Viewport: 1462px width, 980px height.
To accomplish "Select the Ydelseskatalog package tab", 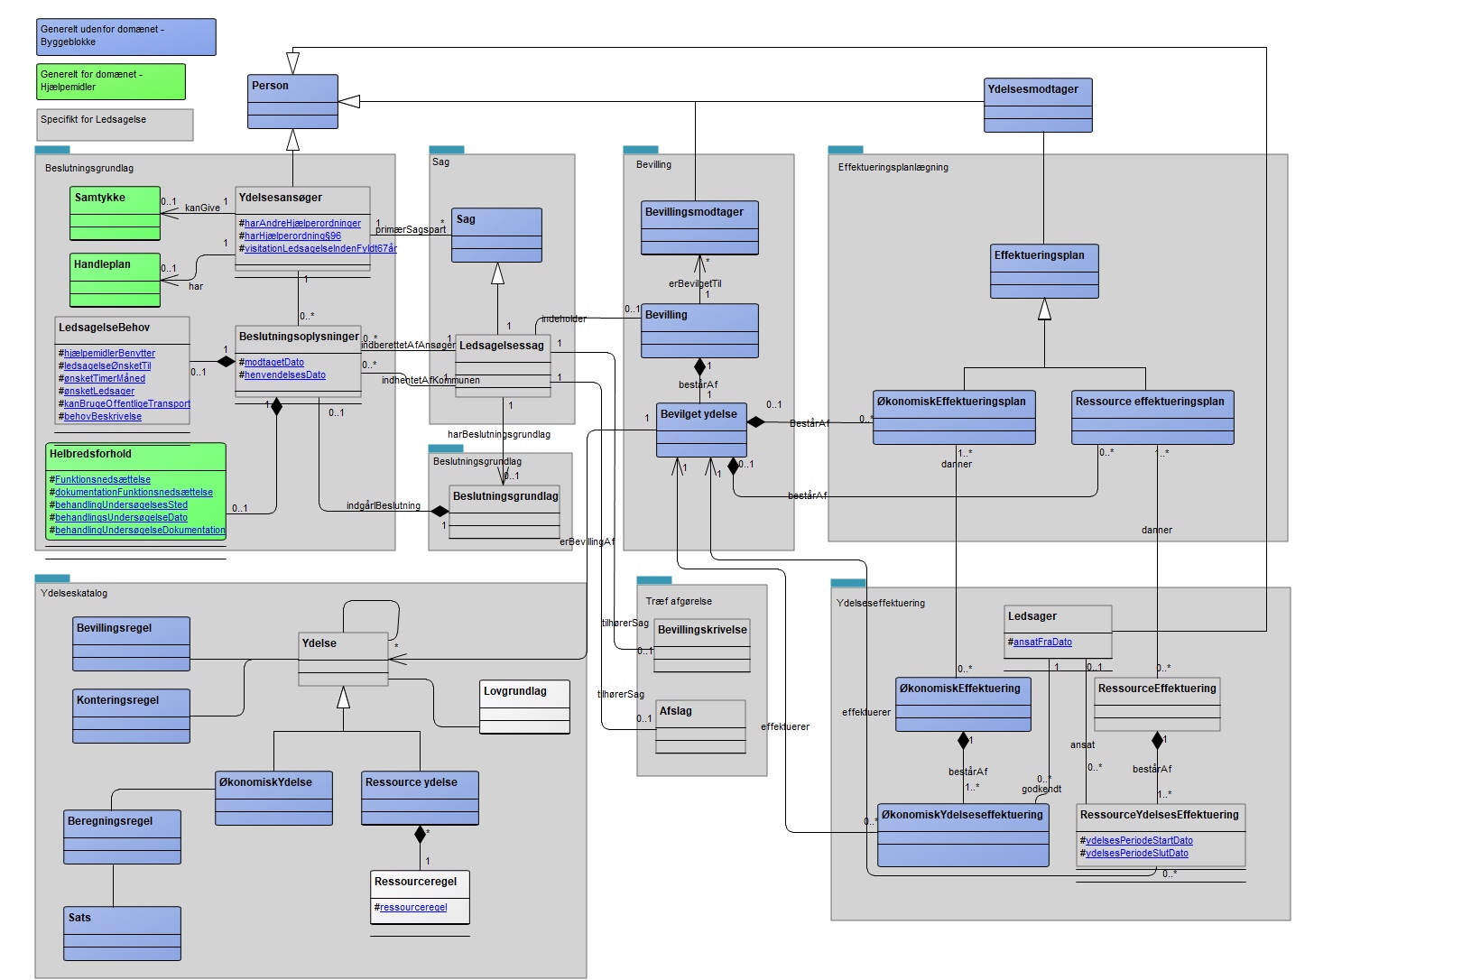I will pyautogui.click(x=52, y=578).
